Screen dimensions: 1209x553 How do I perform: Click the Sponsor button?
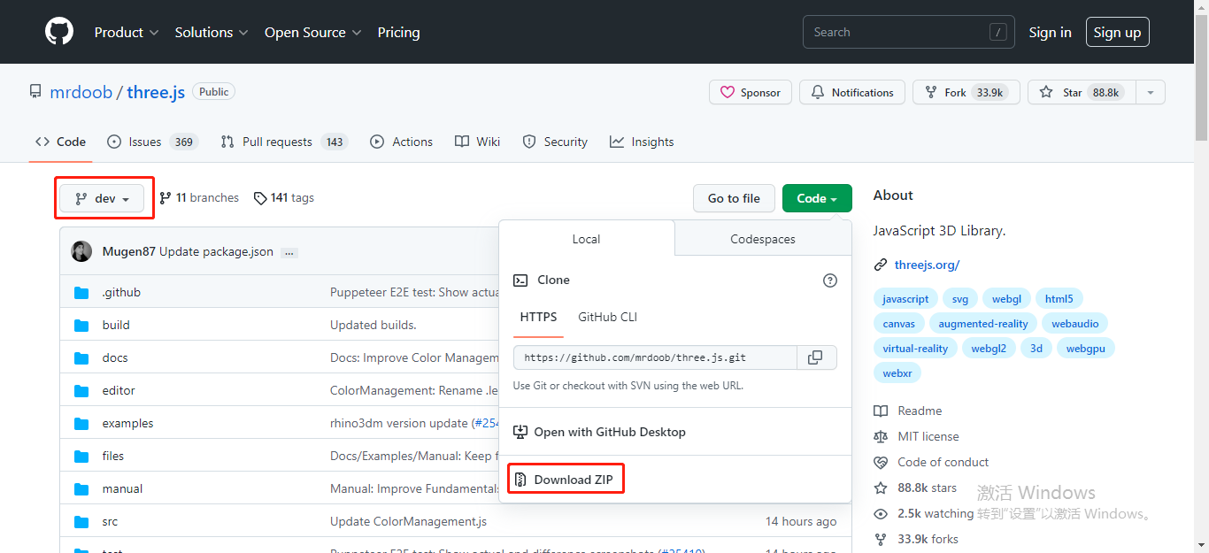(751, 92)
